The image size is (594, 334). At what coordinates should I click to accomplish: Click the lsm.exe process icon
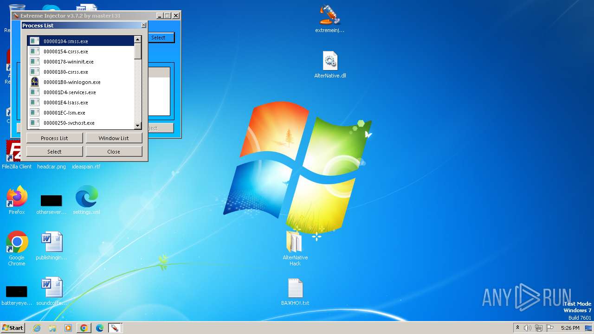coord(34,112)
